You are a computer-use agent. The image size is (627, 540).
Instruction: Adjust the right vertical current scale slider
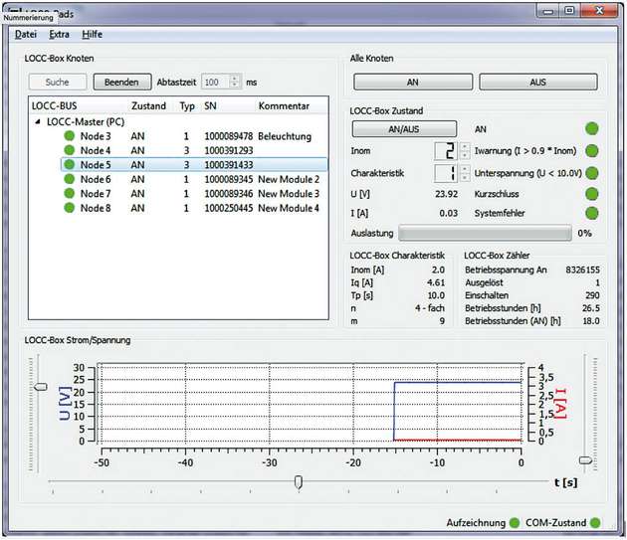coord(586,460)
